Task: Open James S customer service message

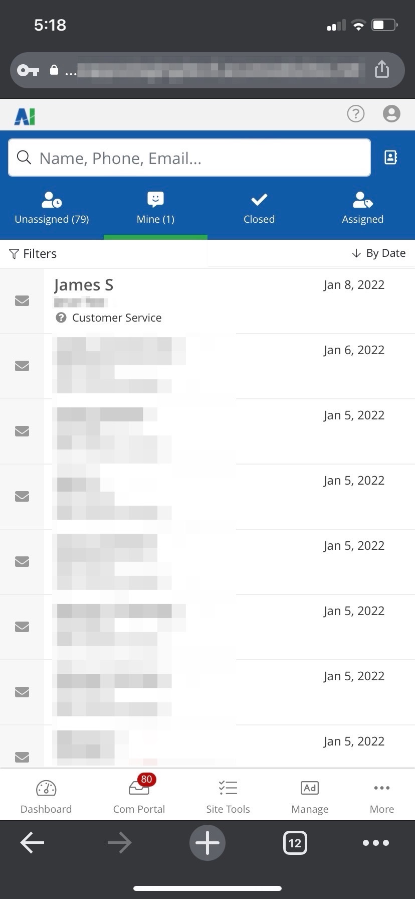Action: click(150, 301)
